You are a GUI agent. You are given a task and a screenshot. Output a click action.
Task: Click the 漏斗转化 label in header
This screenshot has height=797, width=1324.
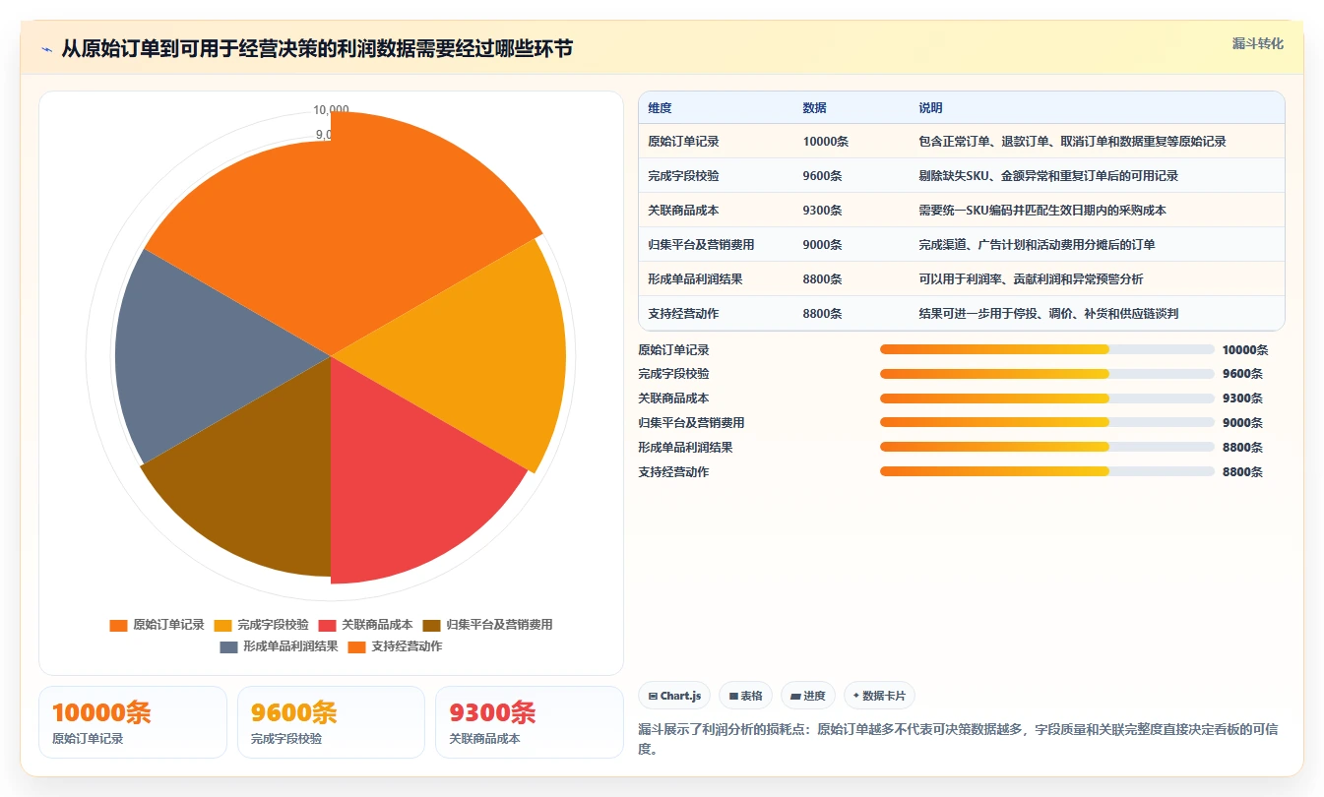(x=1258, y=43)
